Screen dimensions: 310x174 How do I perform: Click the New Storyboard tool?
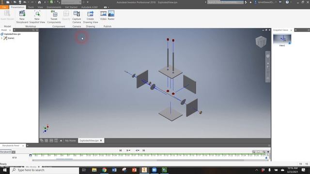point(22,17)
